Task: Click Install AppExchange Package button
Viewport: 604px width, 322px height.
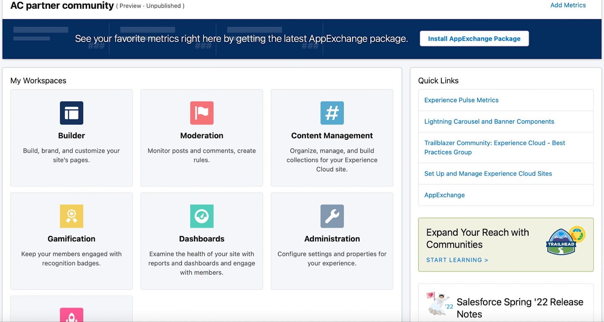Action: click(x=474, y=39)
